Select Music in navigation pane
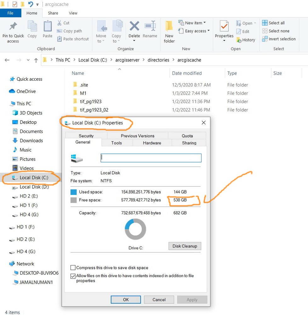308x315 pixels. click(22, 150)
